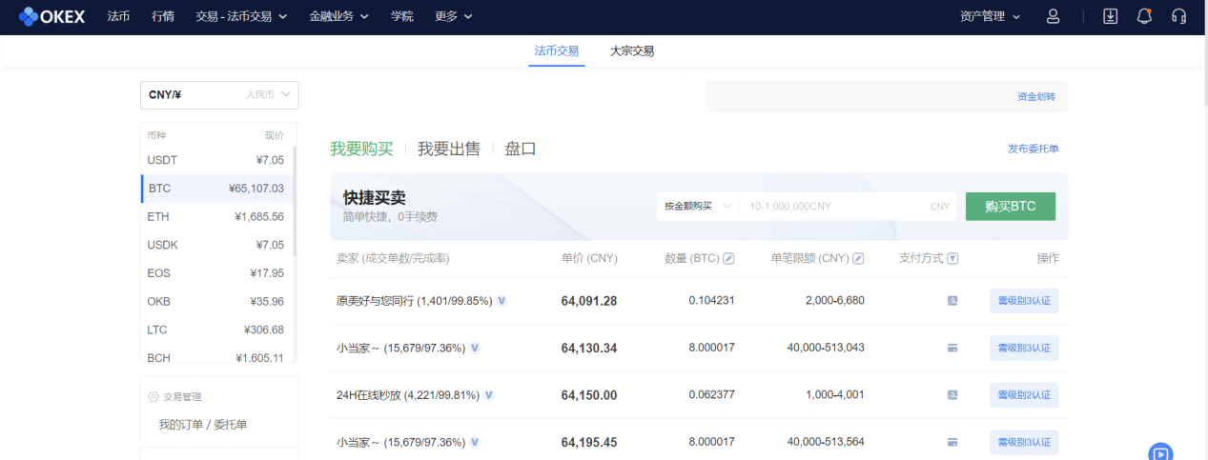Click the green 购买BTC button
This screenshot has height=460, width=1208.
coord(1011,206)
